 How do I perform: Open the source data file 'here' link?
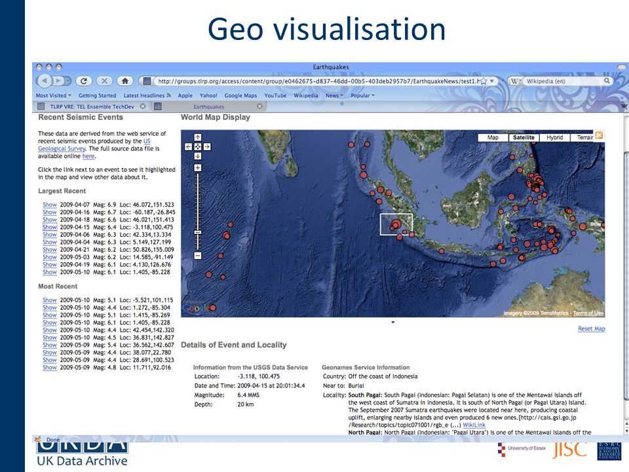tap(88, 156)
